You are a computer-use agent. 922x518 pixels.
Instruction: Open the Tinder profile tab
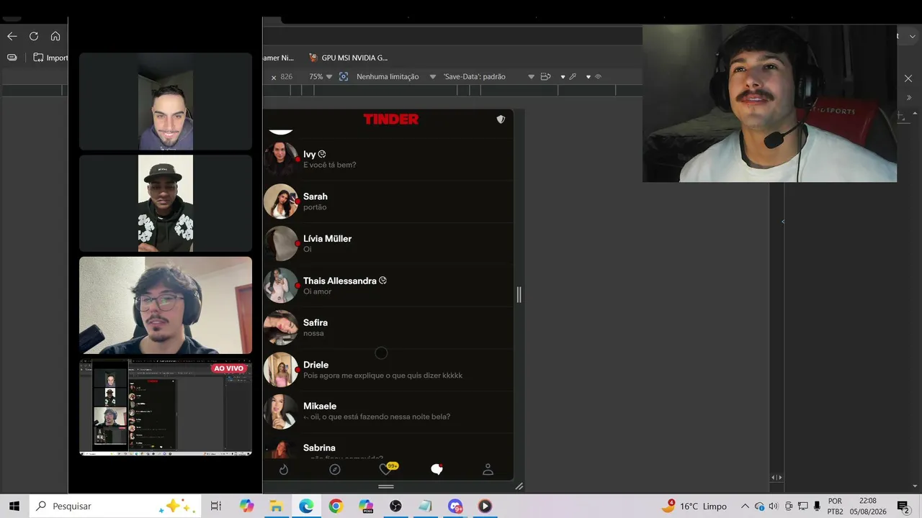488,470
